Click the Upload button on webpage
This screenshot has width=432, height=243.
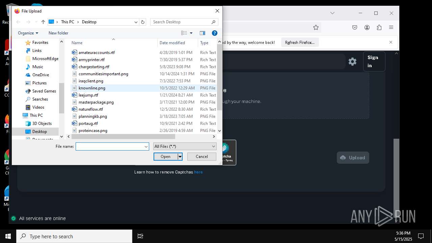(x=353, y=158)
